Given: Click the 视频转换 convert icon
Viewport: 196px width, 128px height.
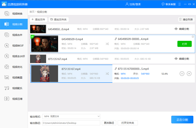Looking at the screenshot, I should [7, 14].
